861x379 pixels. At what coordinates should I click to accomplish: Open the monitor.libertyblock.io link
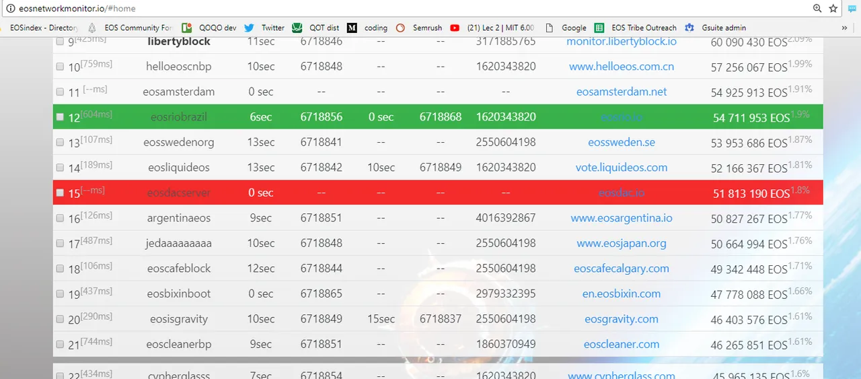[x=622, y=41]
